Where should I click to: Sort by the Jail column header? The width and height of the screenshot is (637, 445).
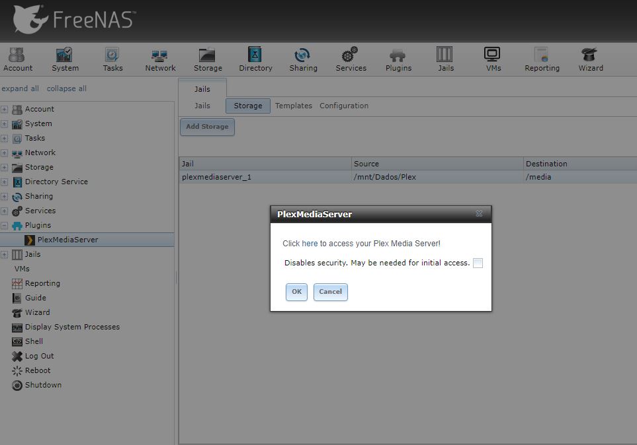(265, 164)
